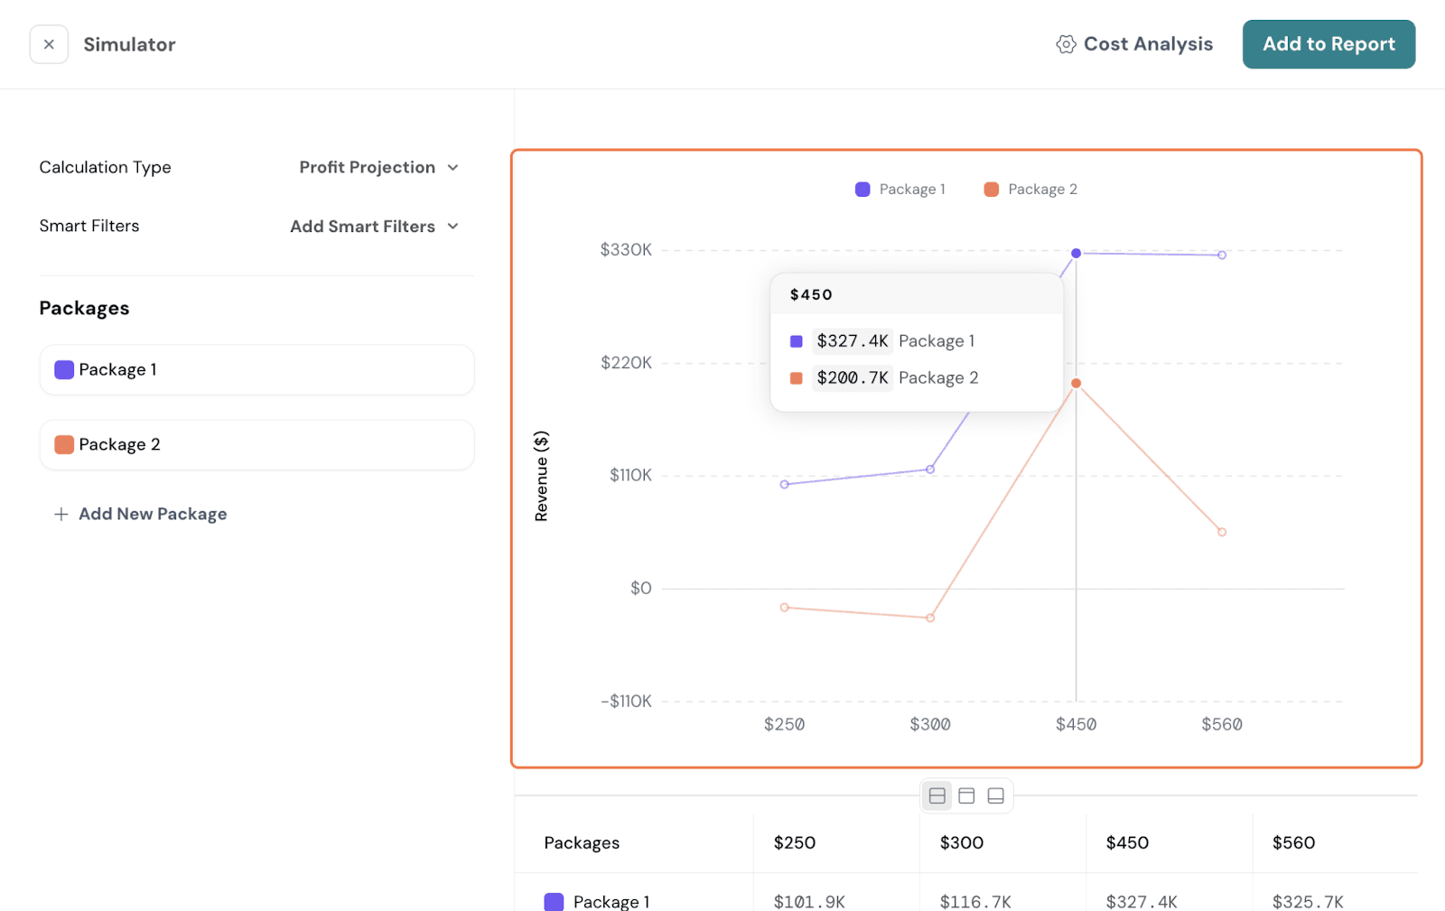Click the purple Package 1 icon in table row
Screen dimensions: 1445x911
[x=554, y=901]
